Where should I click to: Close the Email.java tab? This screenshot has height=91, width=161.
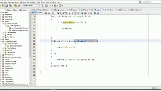pos(79,10)
